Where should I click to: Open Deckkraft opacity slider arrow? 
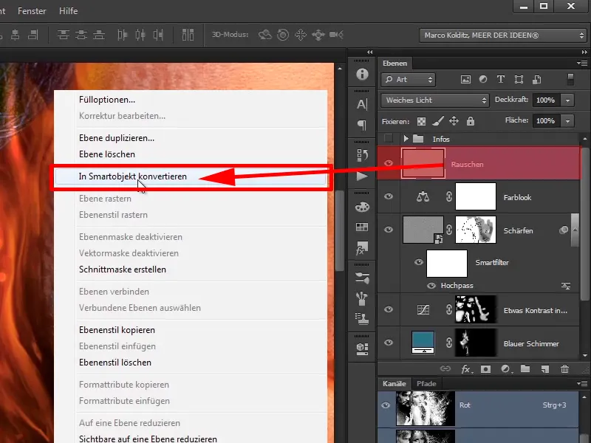[x=567, y=100]
